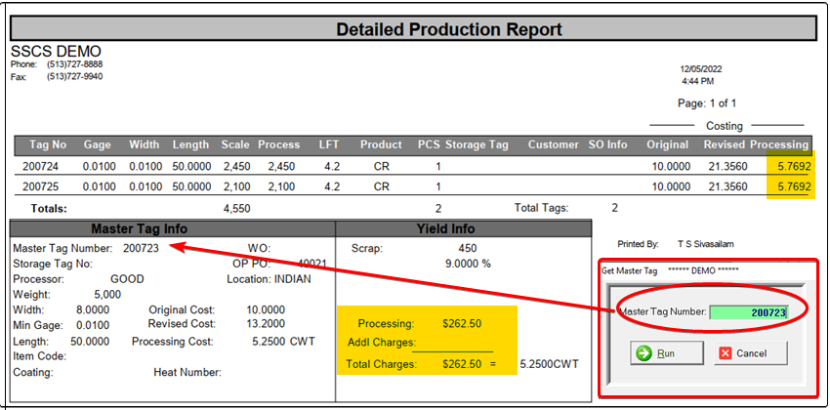The width and height of the screenshot is (830, 410).
Task: Click the Revised Cost value 13.2000
Action: pyautogui.click(x=266, y=324)
